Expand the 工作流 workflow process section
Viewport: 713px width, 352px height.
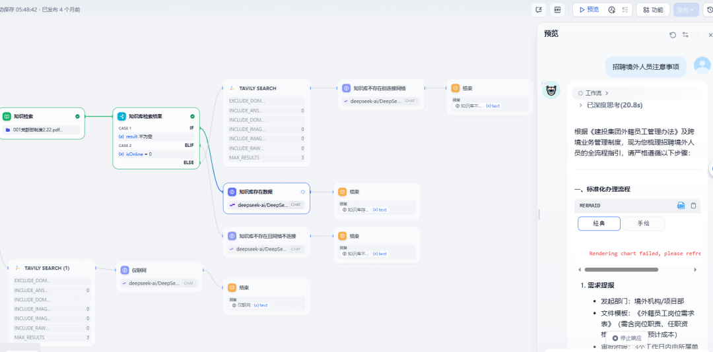pyautogui.click(x=593, y=93)
